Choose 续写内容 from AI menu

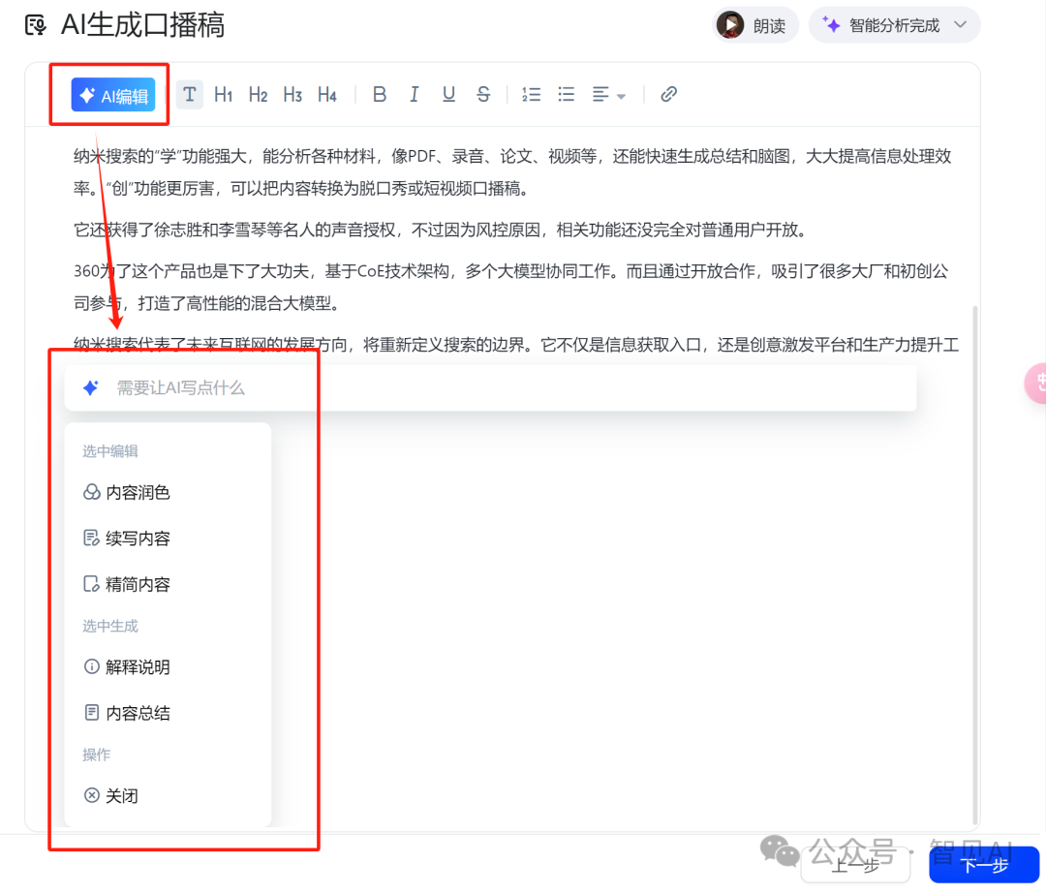coord(138,539)
